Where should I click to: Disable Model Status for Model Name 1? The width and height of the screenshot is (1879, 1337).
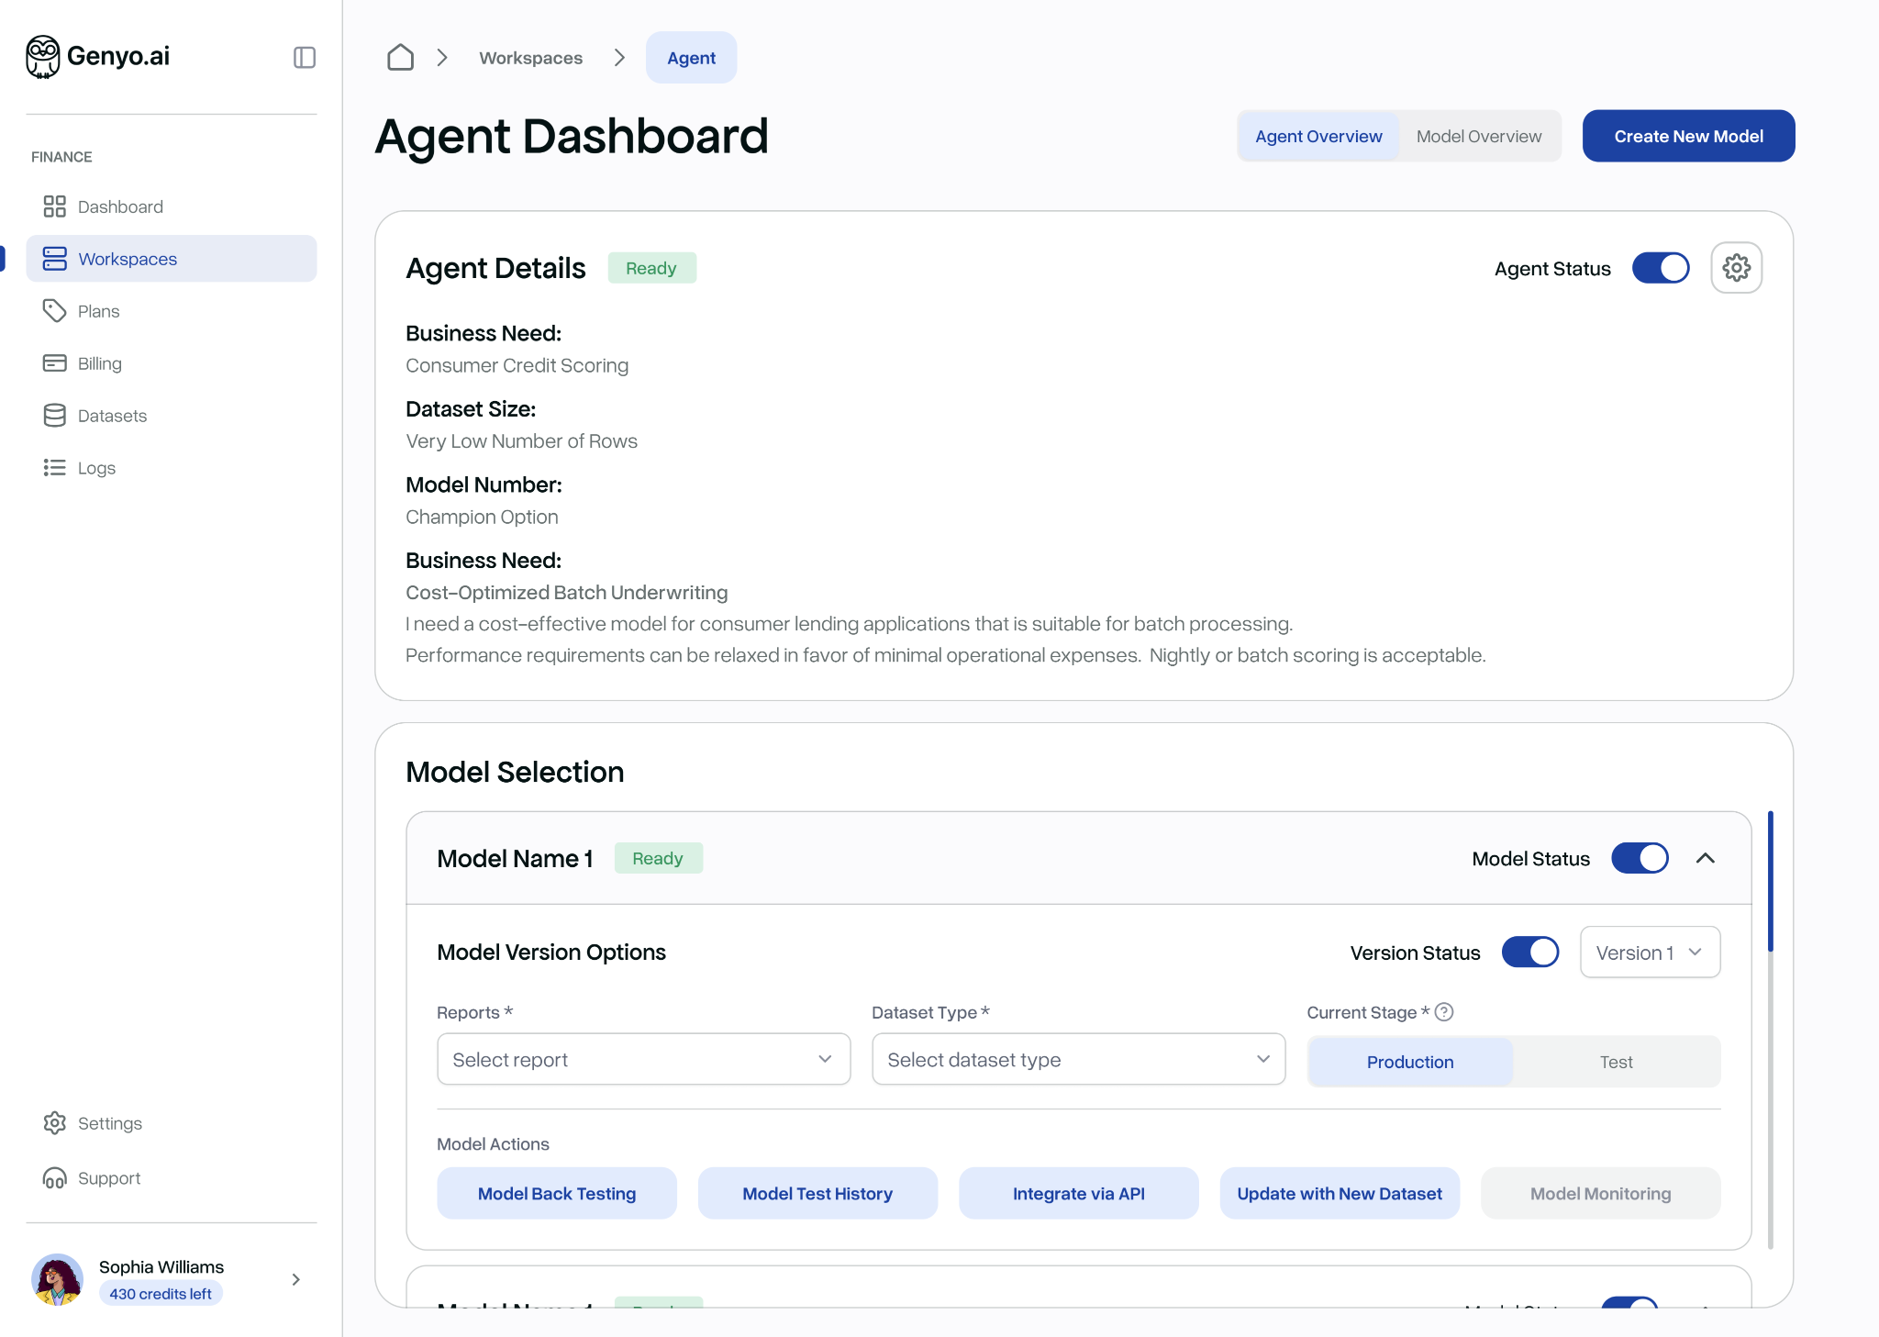coord(1639,858)
